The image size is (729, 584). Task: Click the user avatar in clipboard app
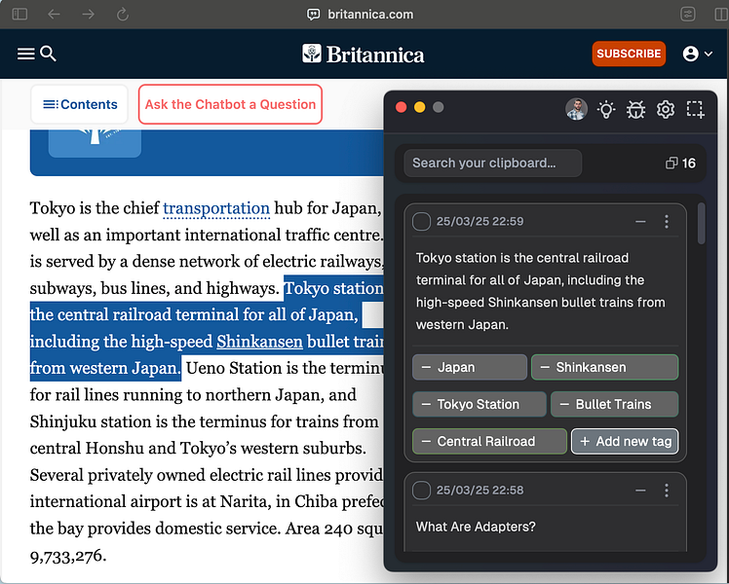pyautogui.click(x=576, y=109)
